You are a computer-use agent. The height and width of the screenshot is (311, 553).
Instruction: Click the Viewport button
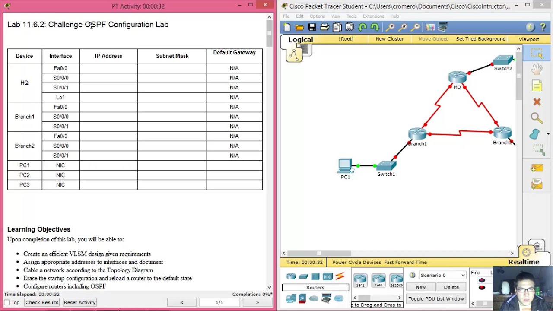point(529,39)
